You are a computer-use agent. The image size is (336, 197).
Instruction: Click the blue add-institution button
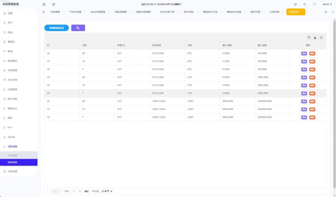click(x=56, y=28)
